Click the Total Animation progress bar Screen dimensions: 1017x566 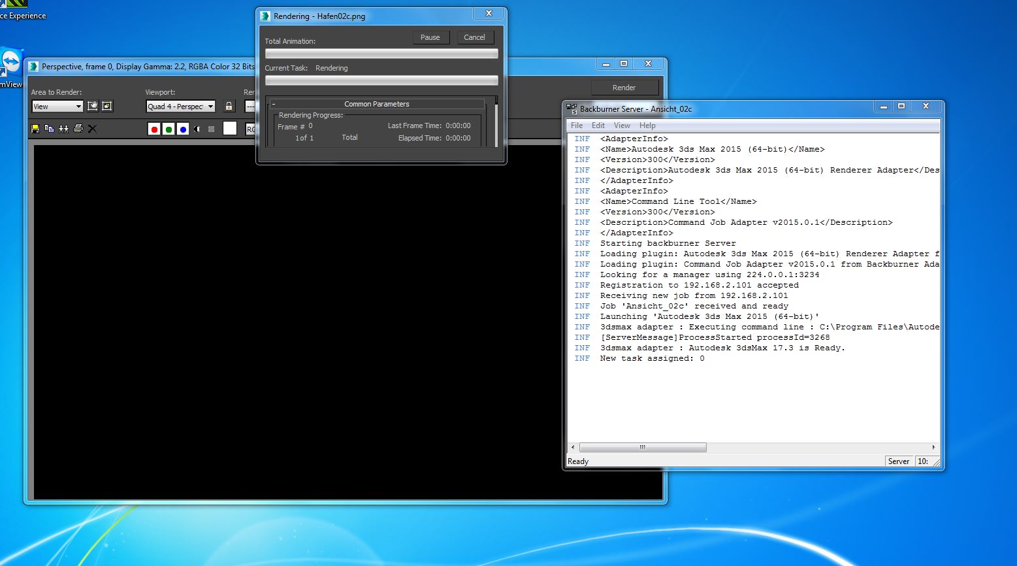pyautogui.click(x=381, y=54)
